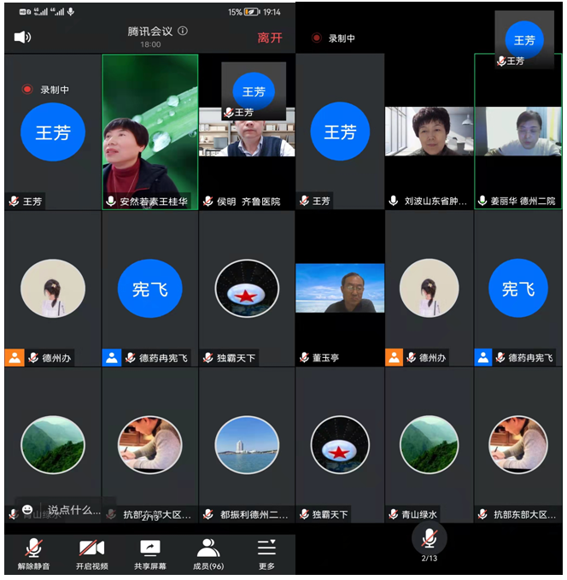Click the emoji icon in the chat box
567x580 pixels.
click(x=27, y=509)
